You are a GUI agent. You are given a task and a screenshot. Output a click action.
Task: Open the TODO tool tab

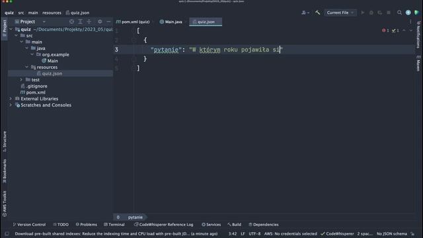click(x=61, y=225)
